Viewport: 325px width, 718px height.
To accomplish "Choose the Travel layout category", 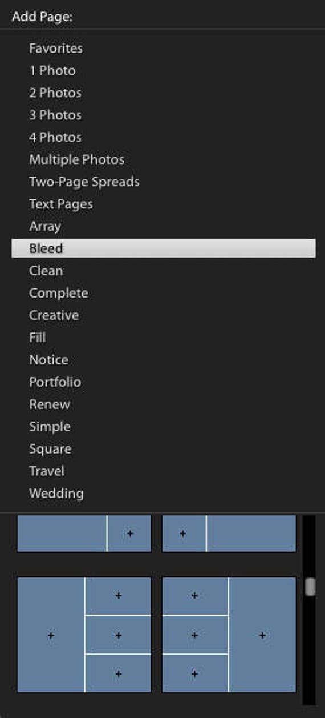I will [x=46, y=471].
